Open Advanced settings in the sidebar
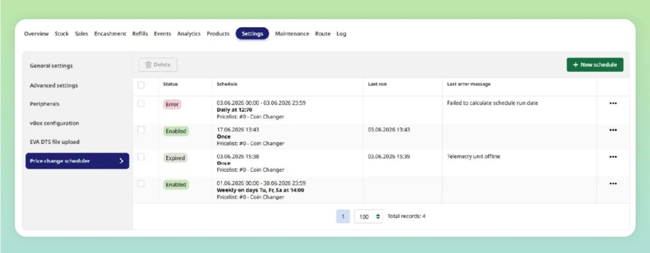Image resolution: width=650 pixels, height=253 pixels. tap(54, 86)
